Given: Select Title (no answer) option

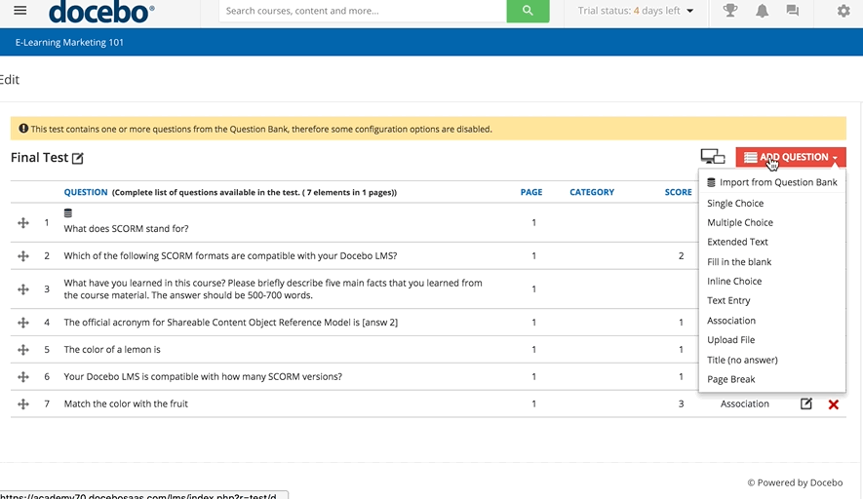Looking at the screenshot, I should (x=742, y=360).
